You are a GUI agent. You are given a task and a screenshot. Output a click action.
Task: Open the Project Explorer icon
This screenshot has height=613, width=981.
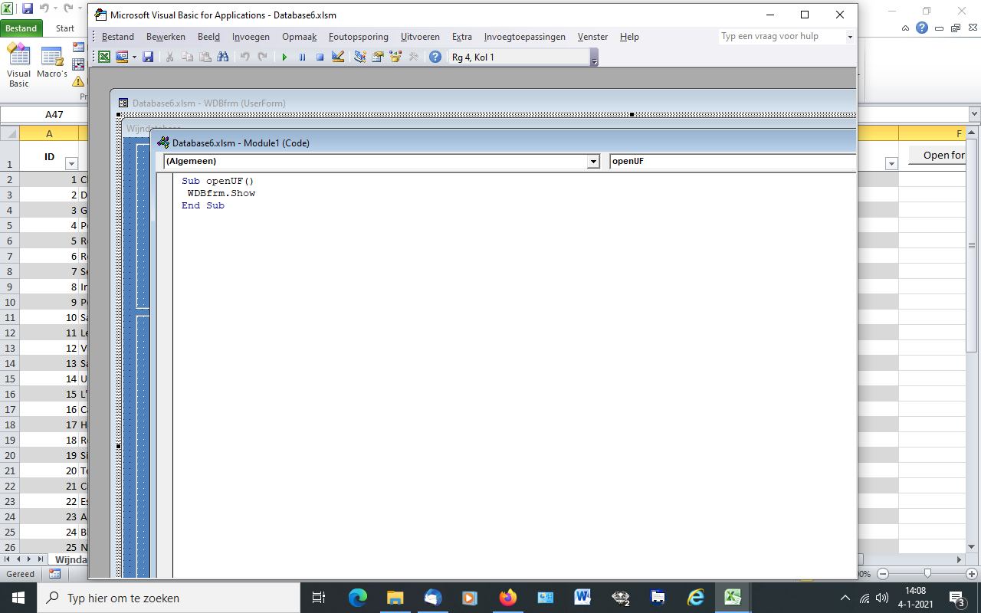pyautogui.click(x=359, y=57)
